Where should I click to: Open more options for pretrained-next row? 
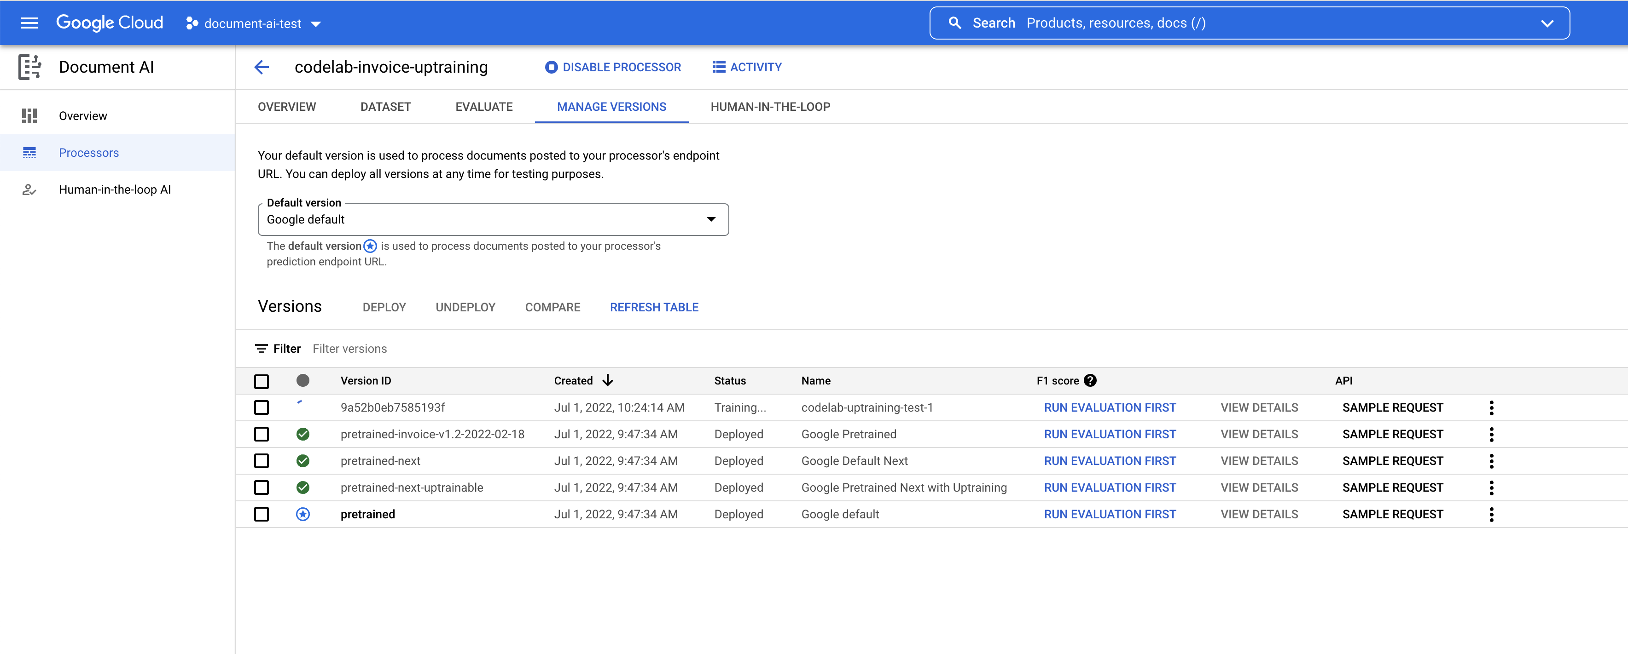point(1492,461)
